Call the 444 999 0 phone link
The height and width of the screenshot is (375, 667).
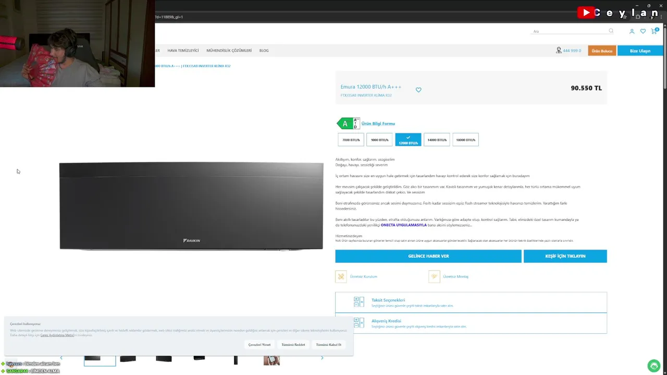(x=572, y=51)
